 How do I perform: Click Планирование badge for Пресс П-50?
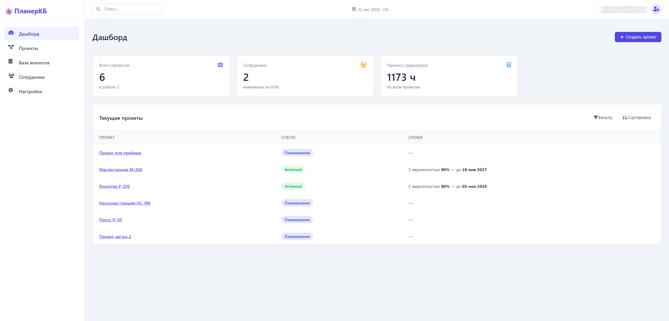point(297,220)
